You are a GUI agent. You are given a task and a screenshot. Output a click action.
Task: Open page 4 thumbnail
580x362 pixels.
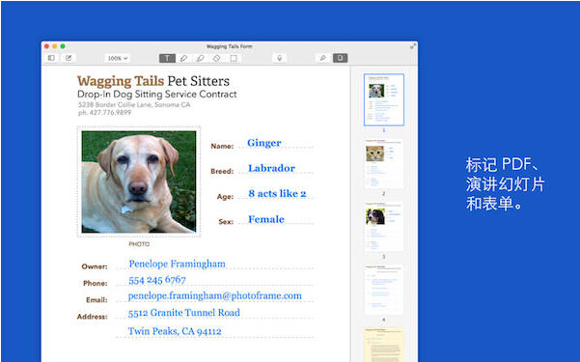[x=384, y=290]
